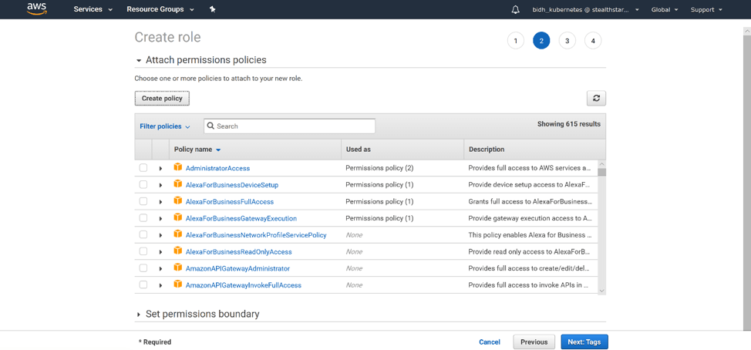Refresh the policy list with refresh icon
The width and height of the screenshot is (751, 350).
(x=596, y=98)
